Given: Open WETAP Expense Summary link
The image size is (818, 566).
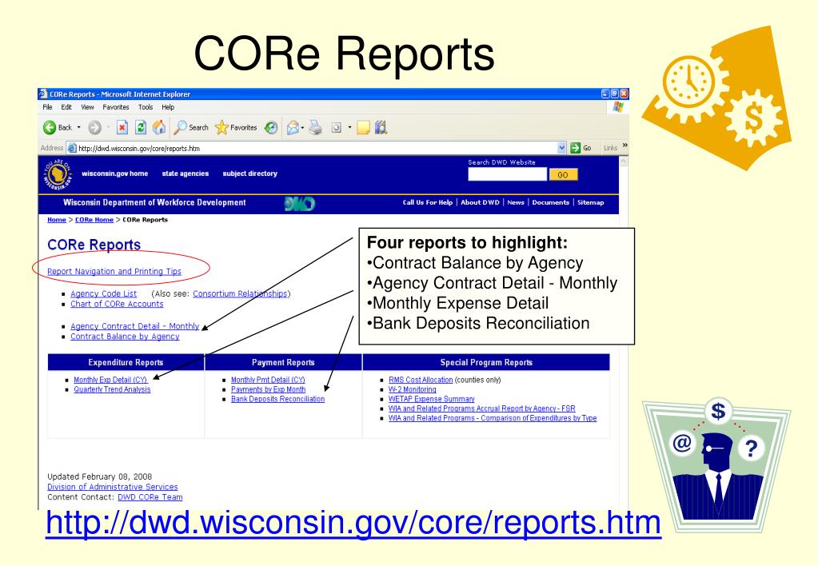Looking at the screenshot, I should pyautogui.click(x=432, y=399).
